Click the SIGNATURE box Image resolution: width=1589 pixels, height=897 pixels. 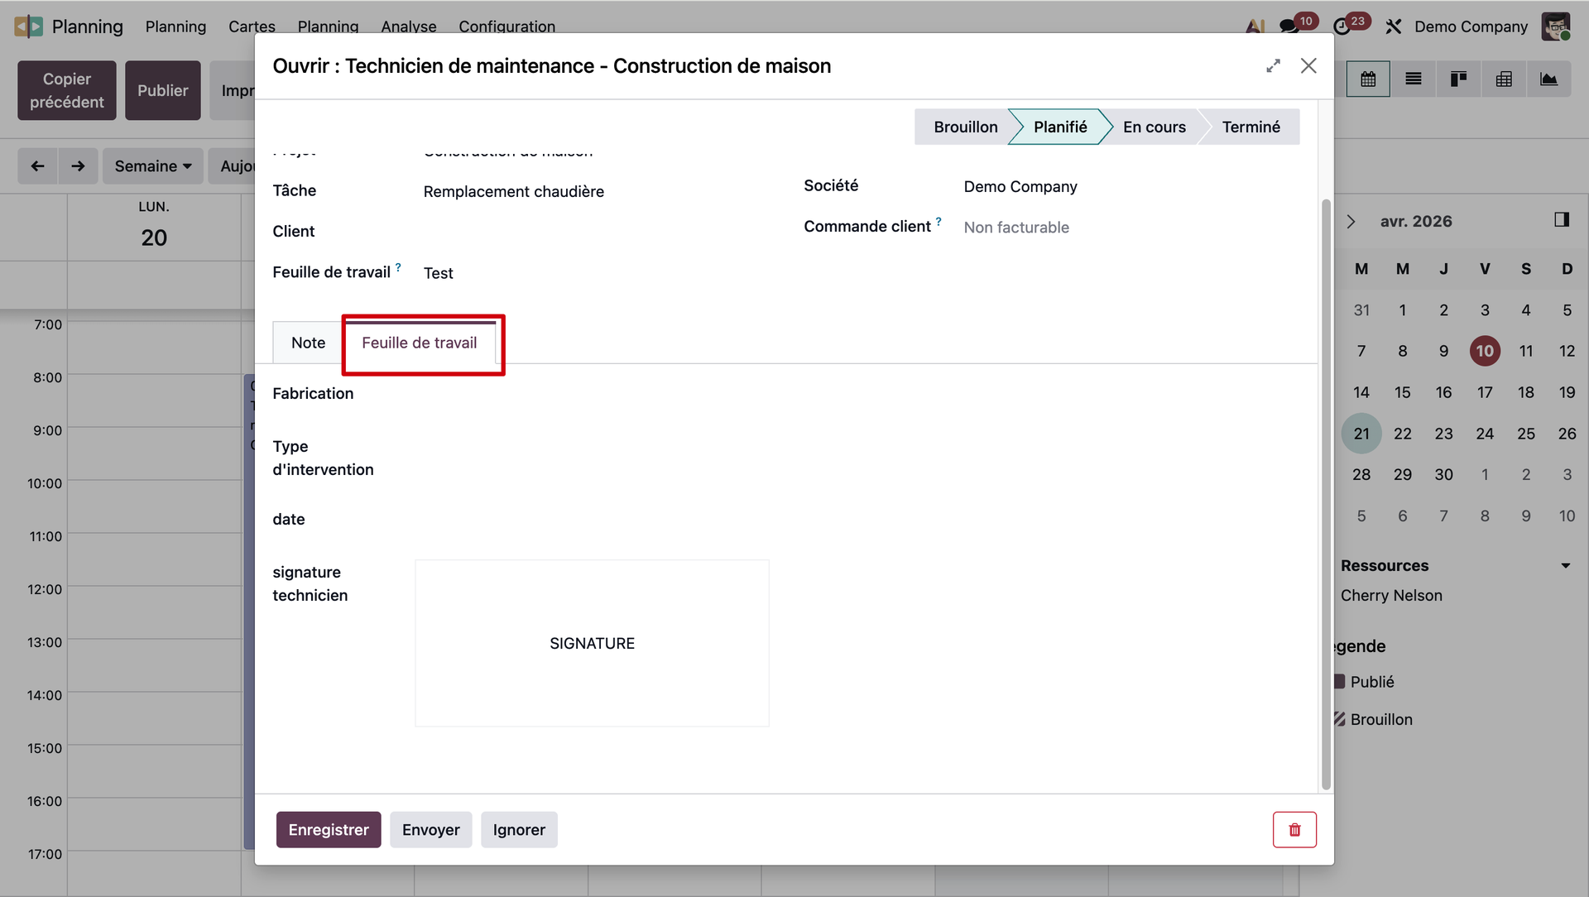click(x=592, y=644)
